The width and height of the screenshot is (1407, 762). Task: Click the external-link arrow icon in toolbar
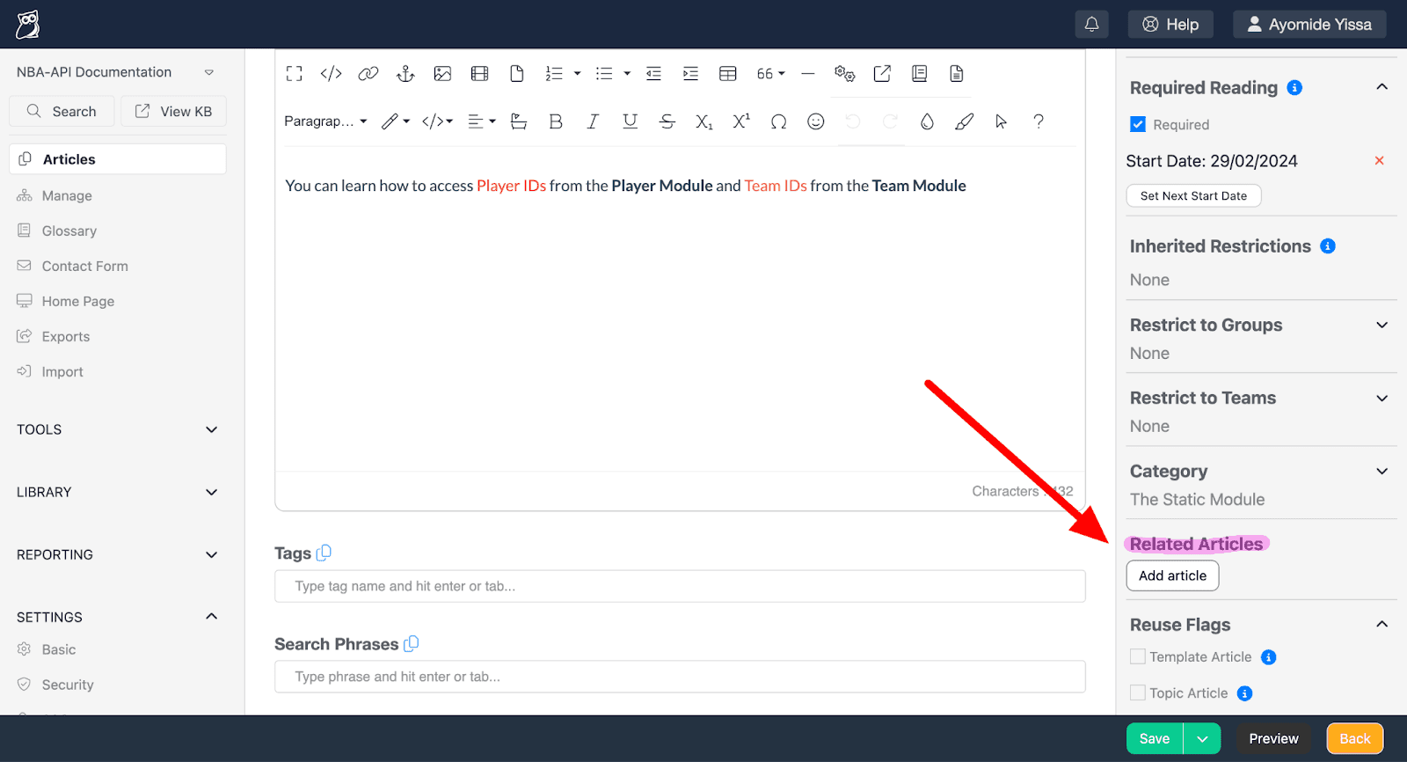point(882,74)
